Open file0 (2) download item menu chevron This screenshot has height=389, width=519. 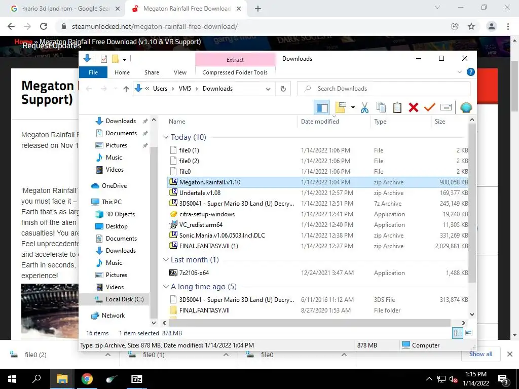tap(108, 355)
